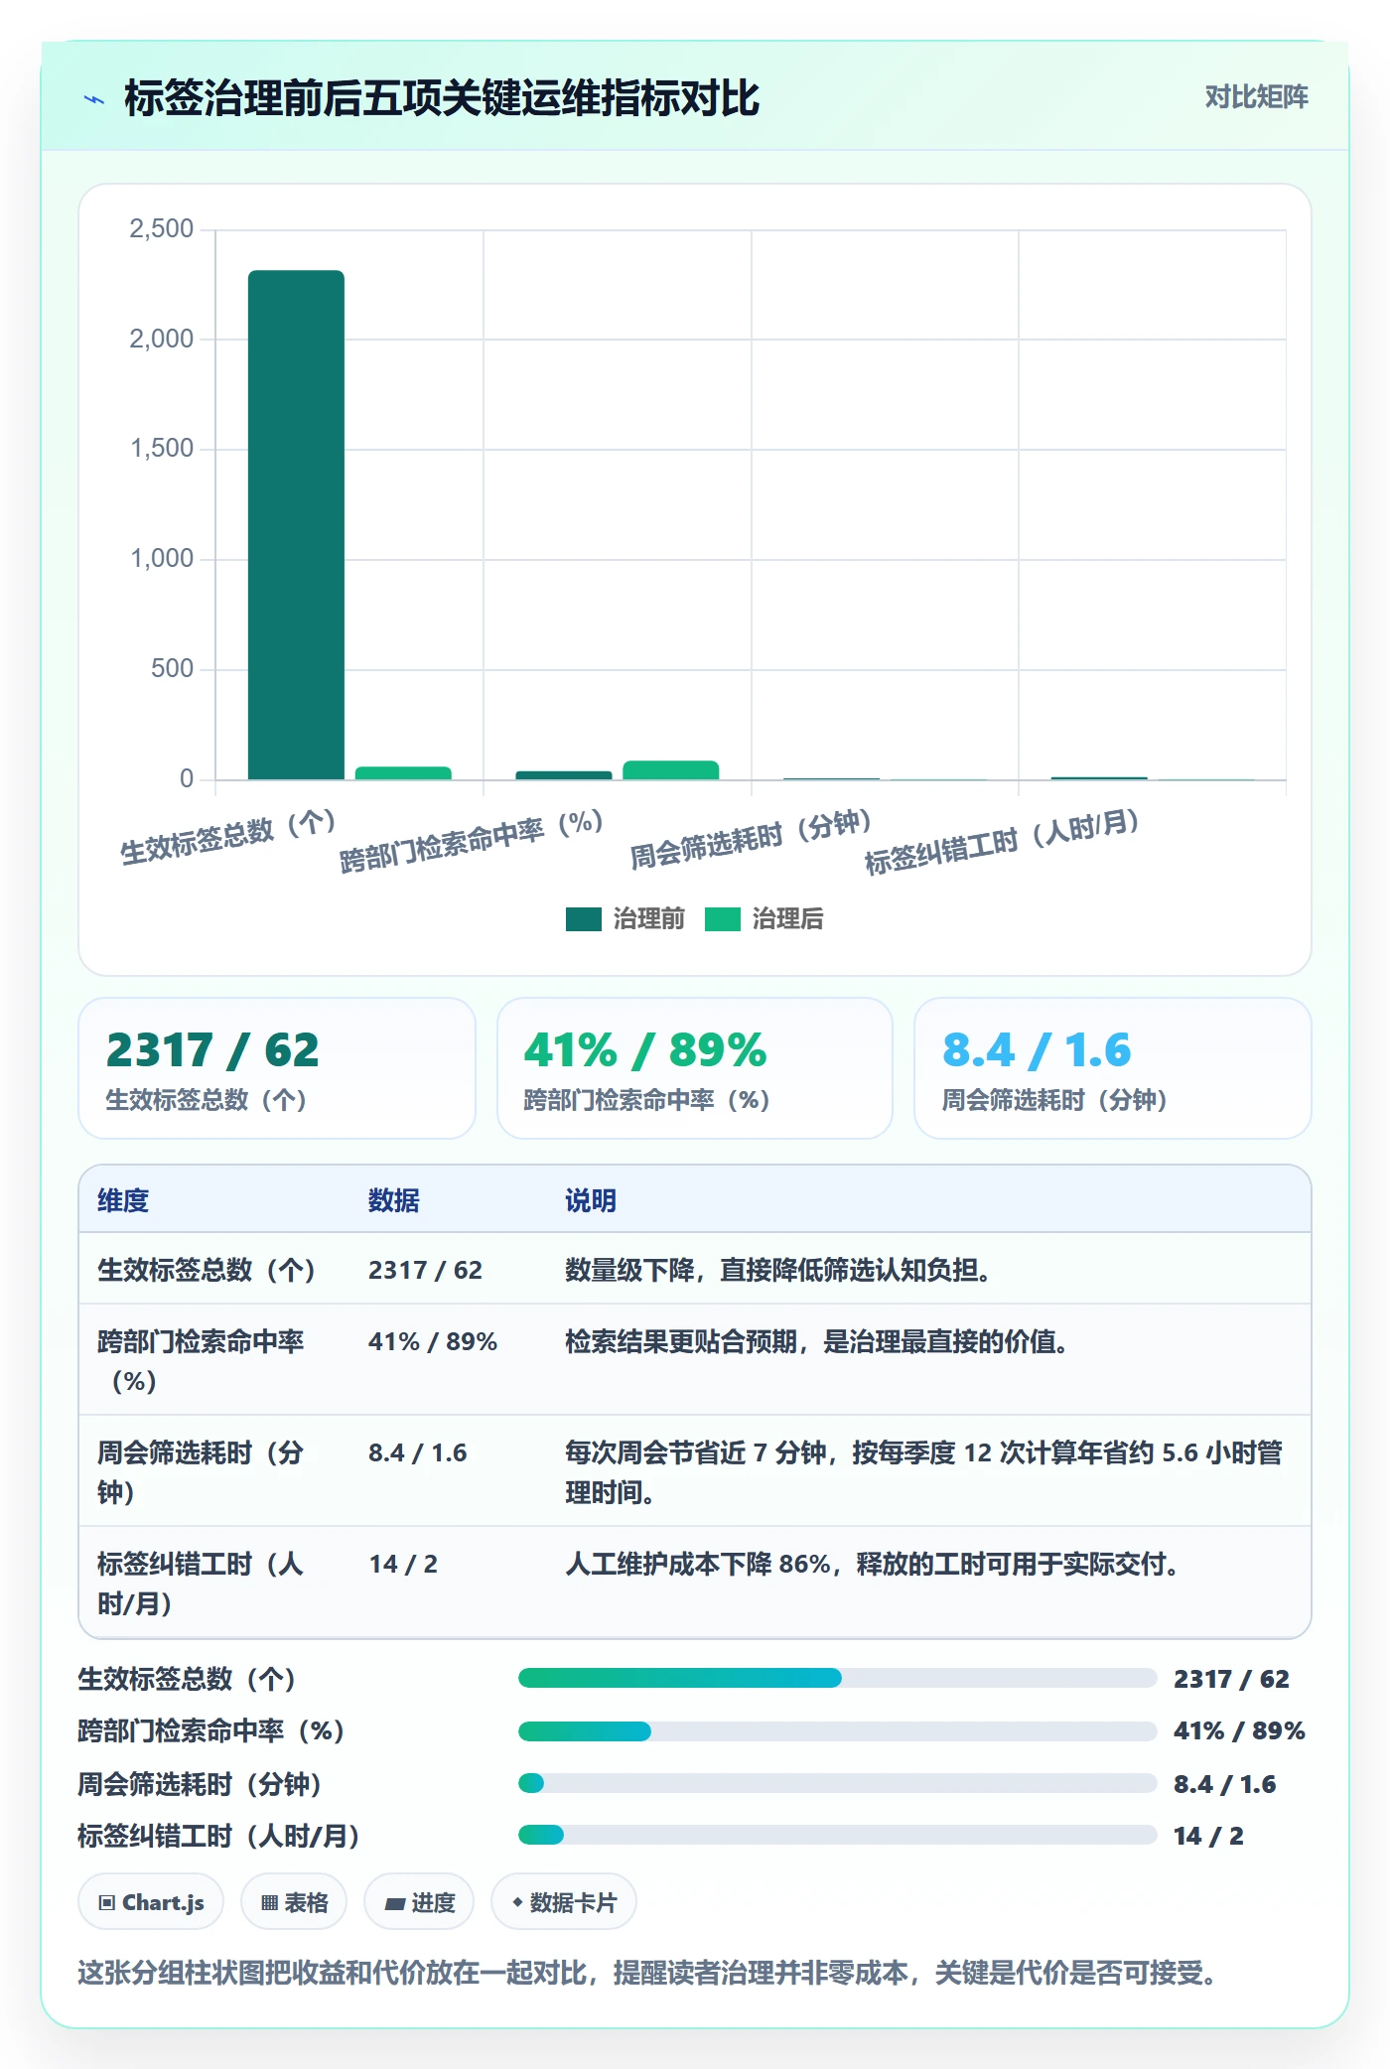Click description about 每次周会节省近 7 分钟
The width and height of the screenshot is (1390, 2069).
[x=923, y=1471]
